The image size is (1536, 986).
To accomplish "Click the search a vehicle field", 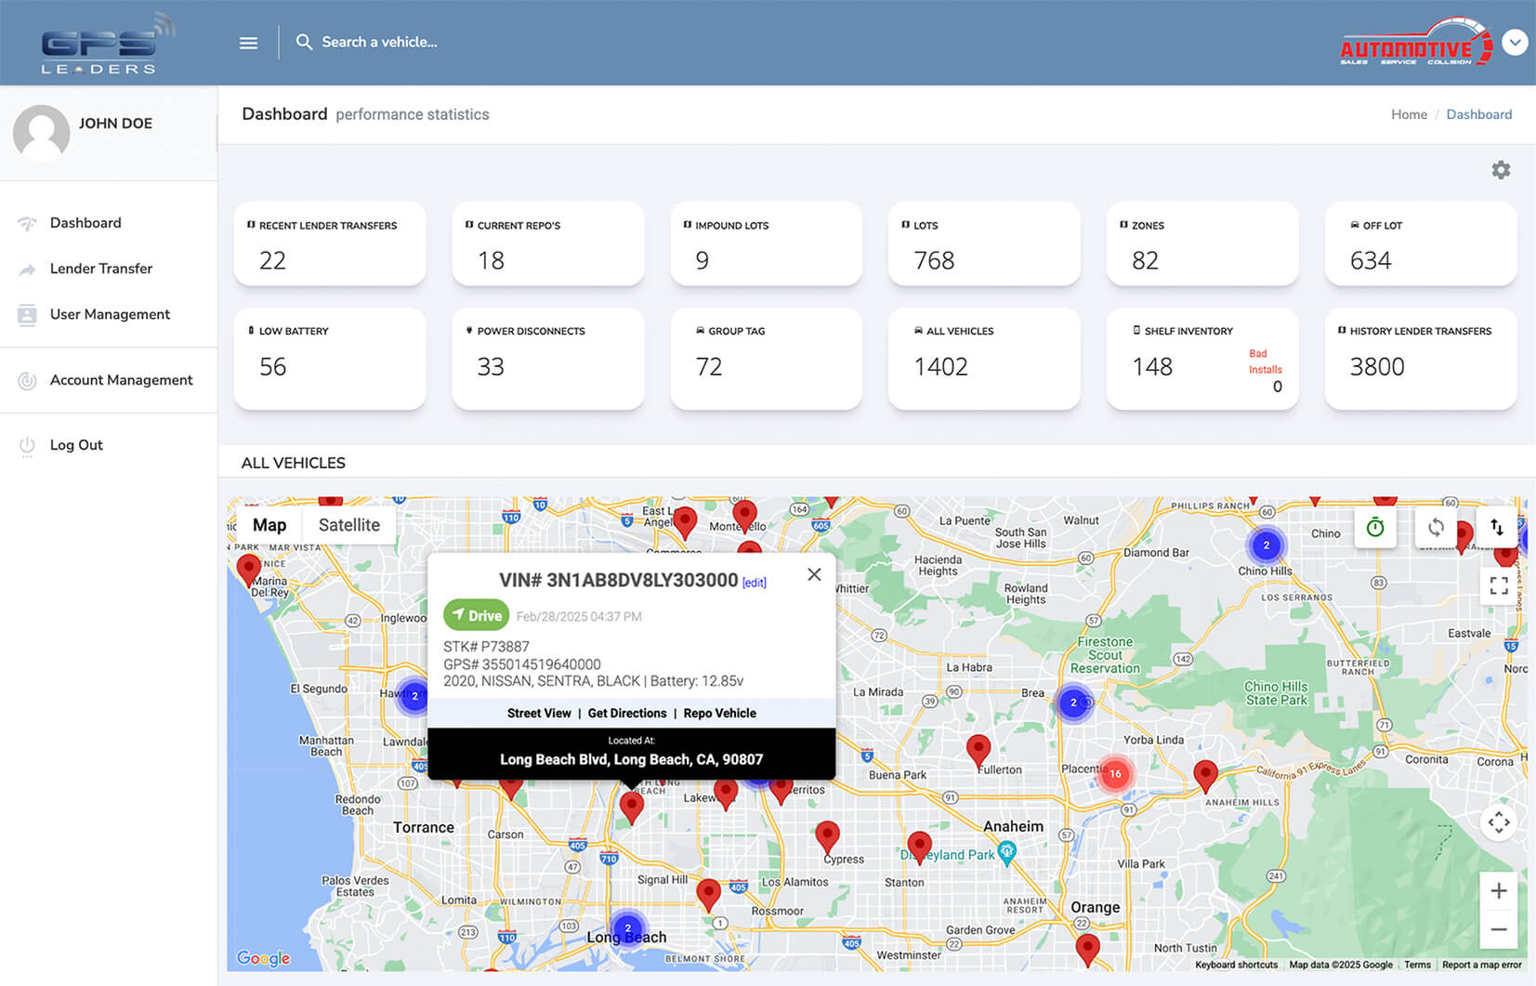I will click(x=379, y=42).
